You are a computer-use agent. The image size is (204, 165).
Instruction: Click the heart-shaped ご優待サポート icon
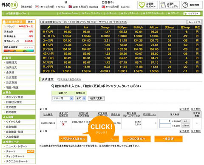click(142, 5)
